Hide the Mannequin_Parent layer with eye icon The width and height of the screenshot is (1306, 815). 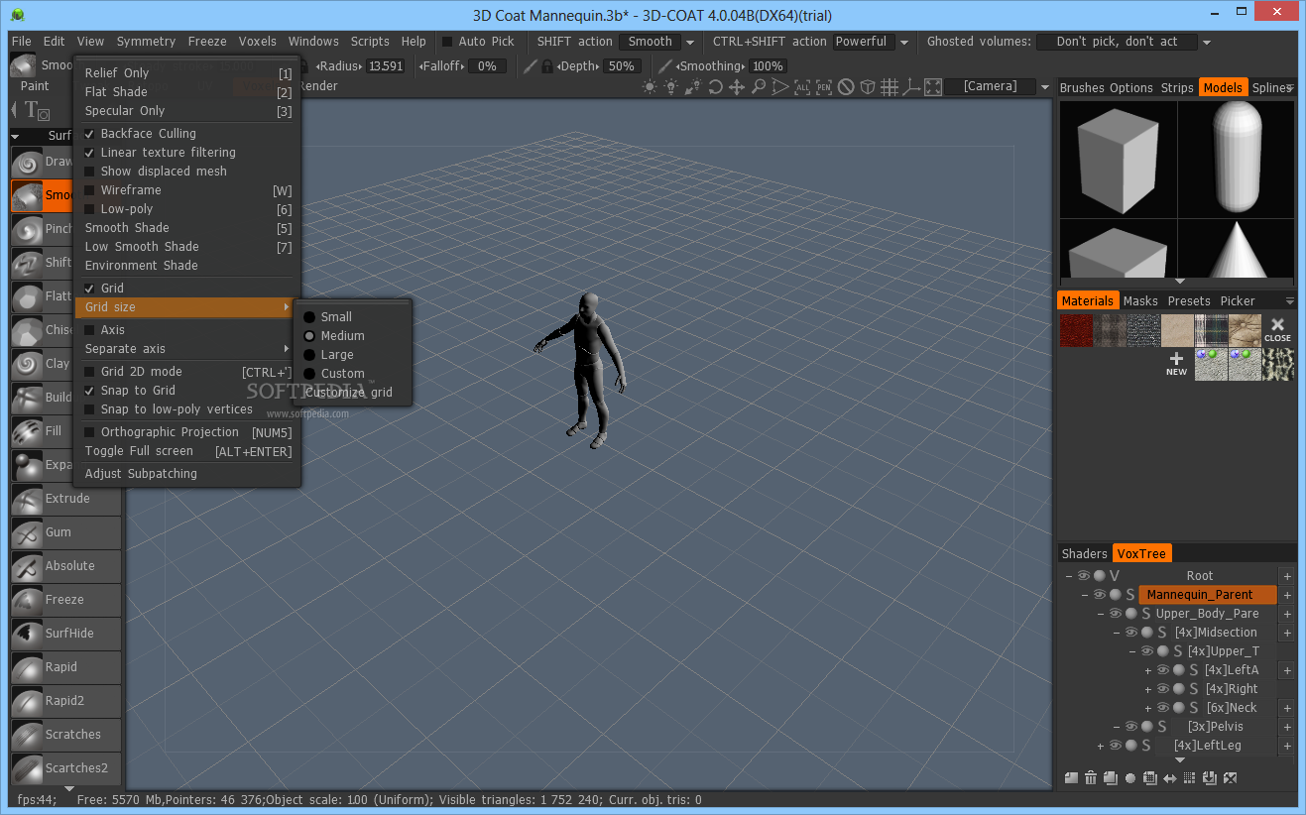click(1099, 595)
